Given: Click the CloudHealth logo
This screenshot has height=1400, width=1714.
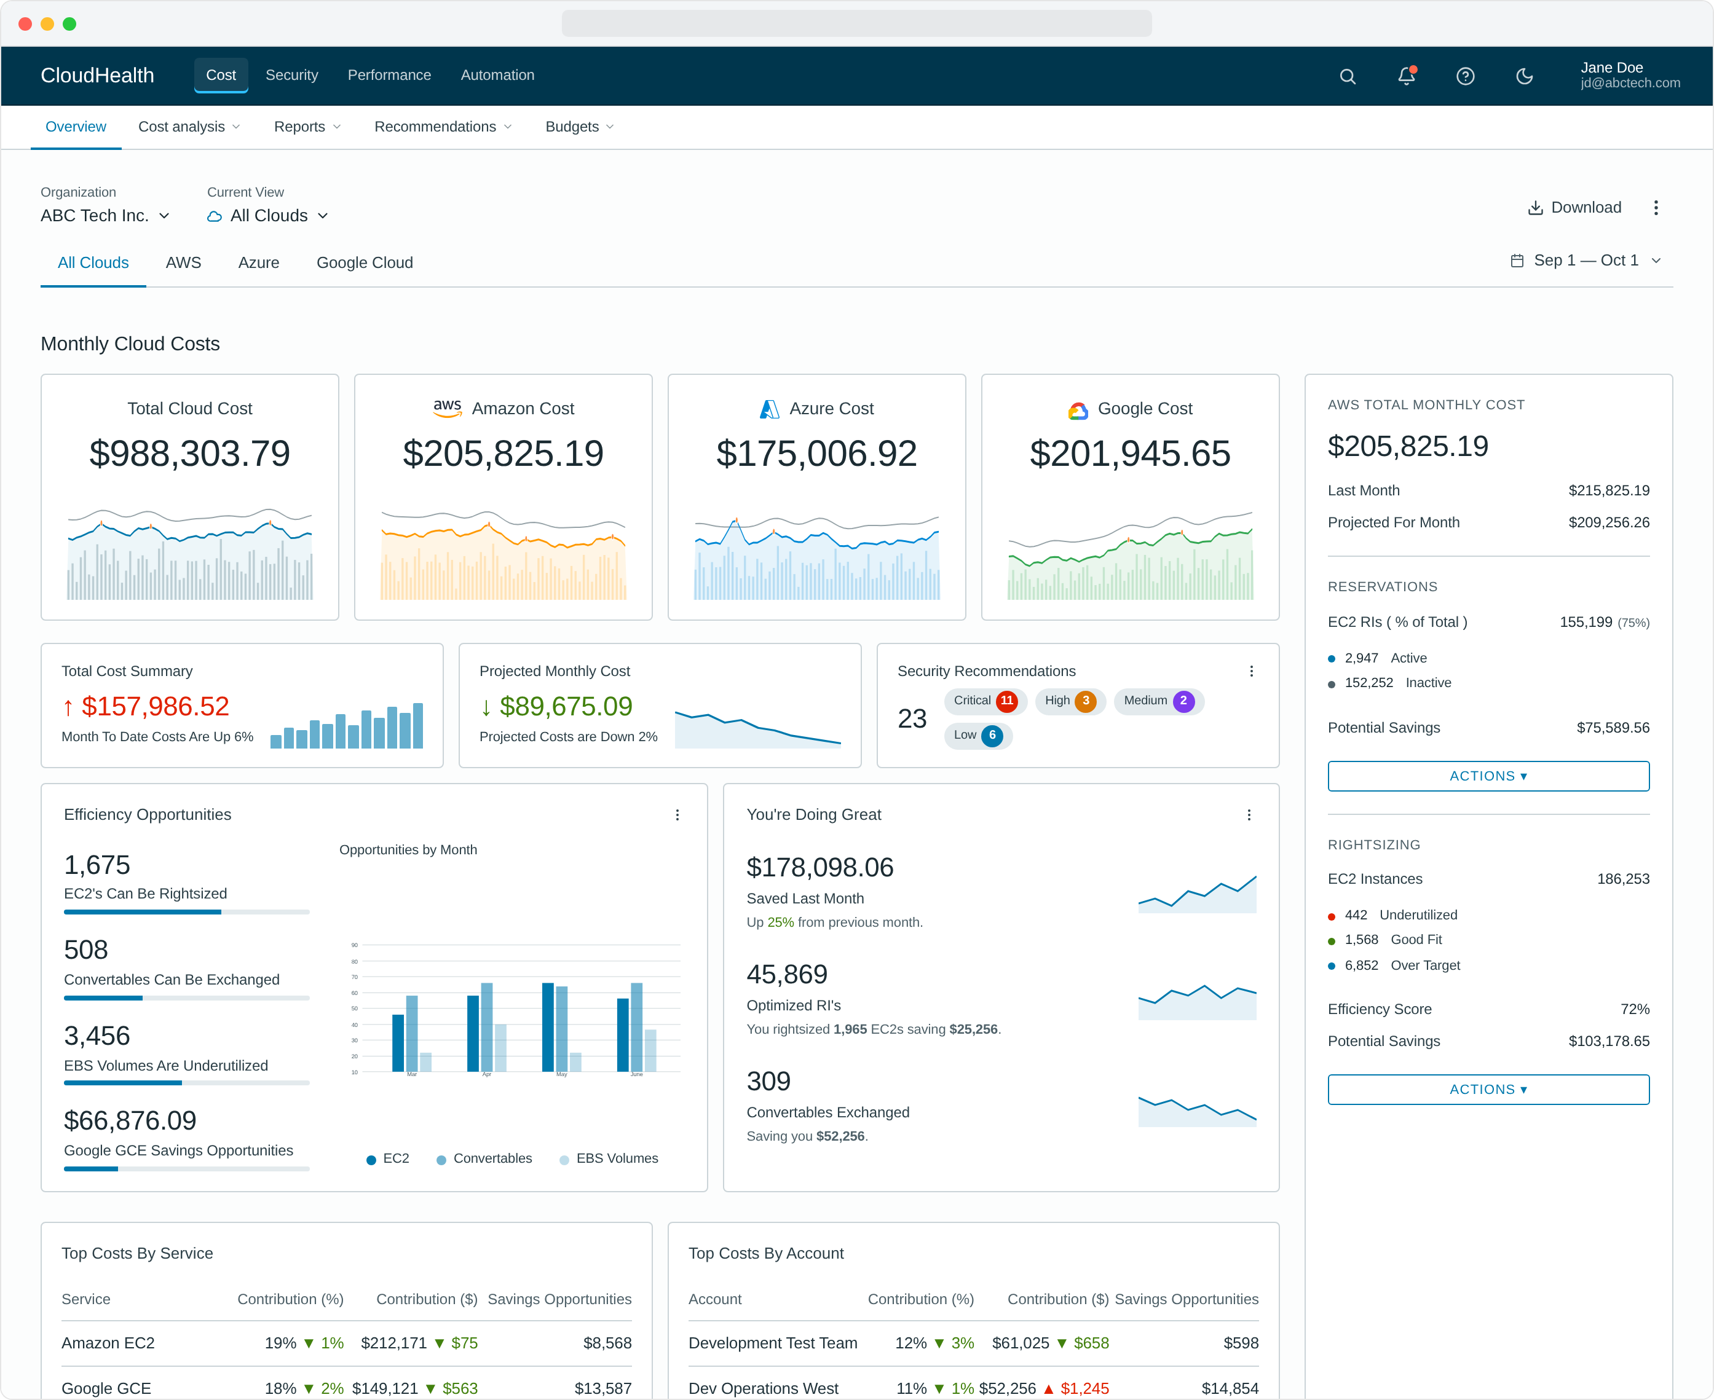Looking at the screenshot, I should (97, 75).
